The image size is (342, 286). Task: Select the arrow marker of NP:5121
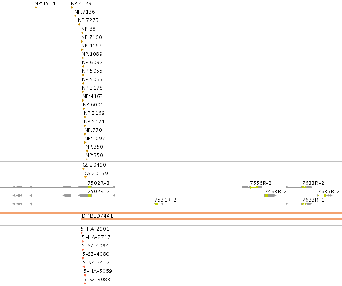[85, 126]
